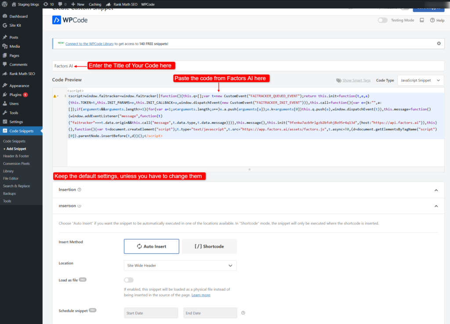The image size is (450, 324).
Task: Click the Users icon in sidebar
Action: (5, 103)
